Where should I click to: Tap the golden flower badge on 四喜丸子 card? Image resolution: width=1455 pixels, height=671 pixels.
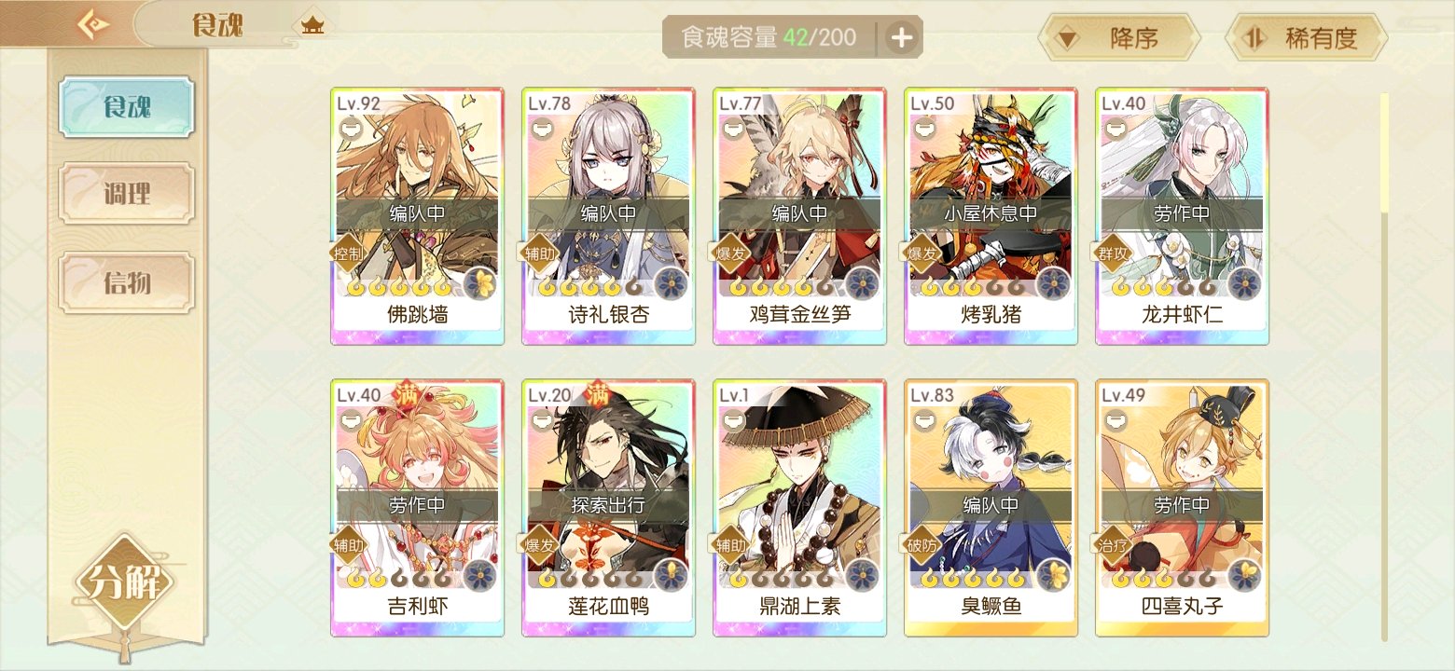coord(1244,575)
